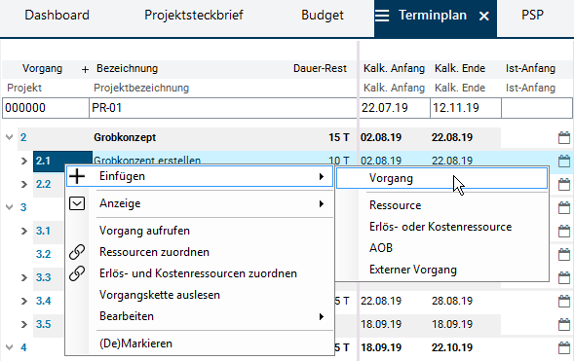This screenshot has width=574, height=361.
Task: Click the 15 T duration of Grobkonzept
Action: [x=338, y=138]
